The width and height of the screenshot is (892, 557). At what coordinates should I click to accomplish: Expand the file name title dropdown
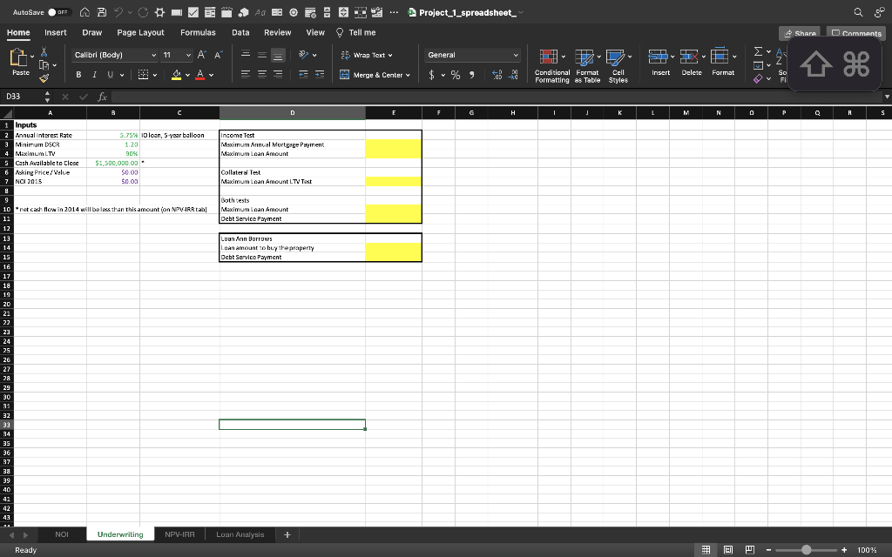click(521, 12)
